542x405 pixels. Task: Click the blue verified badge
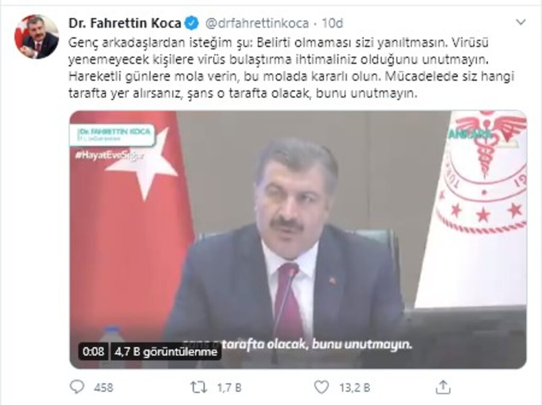tap(192, 23)
